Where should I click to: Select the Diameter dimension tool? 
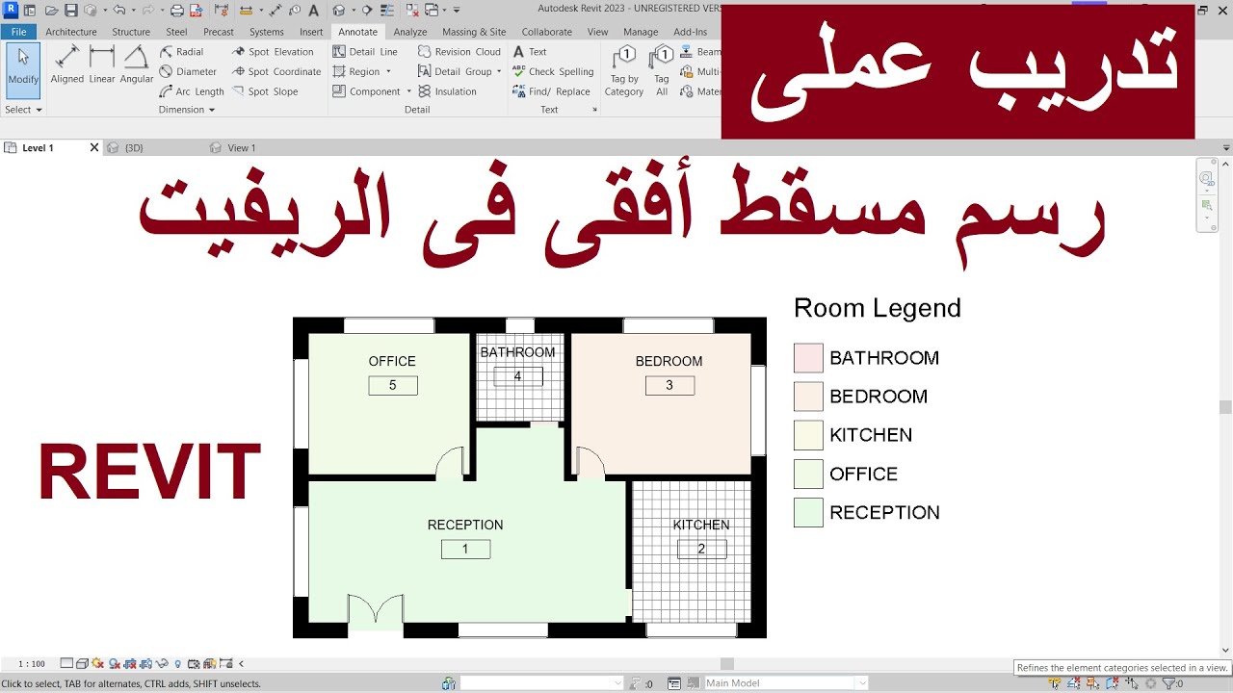pyautogui.click(x=188, y=71)
